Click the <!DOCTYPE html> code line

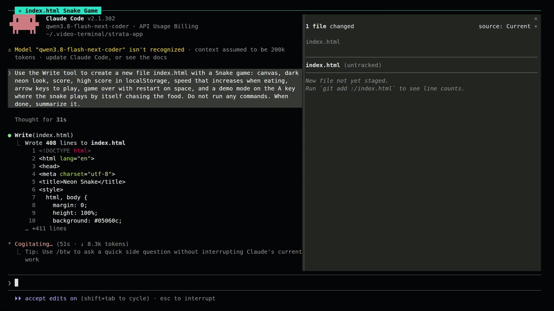(x=65, y=151)
